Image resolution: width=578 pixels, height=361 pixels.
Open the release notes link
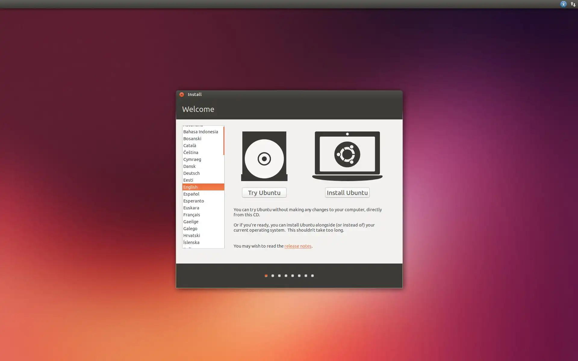298,246
